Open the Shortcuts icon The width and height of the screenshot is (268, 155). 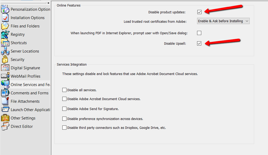point(5,43)
